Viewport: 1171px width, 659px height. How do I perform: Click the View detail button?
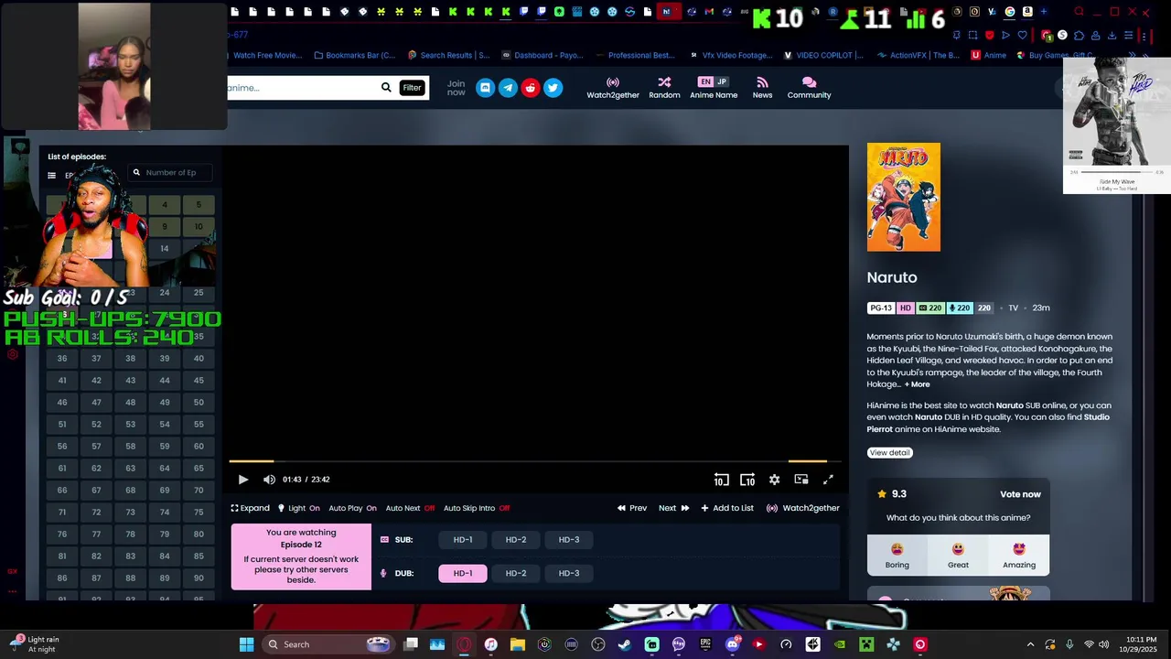point(889,453)
